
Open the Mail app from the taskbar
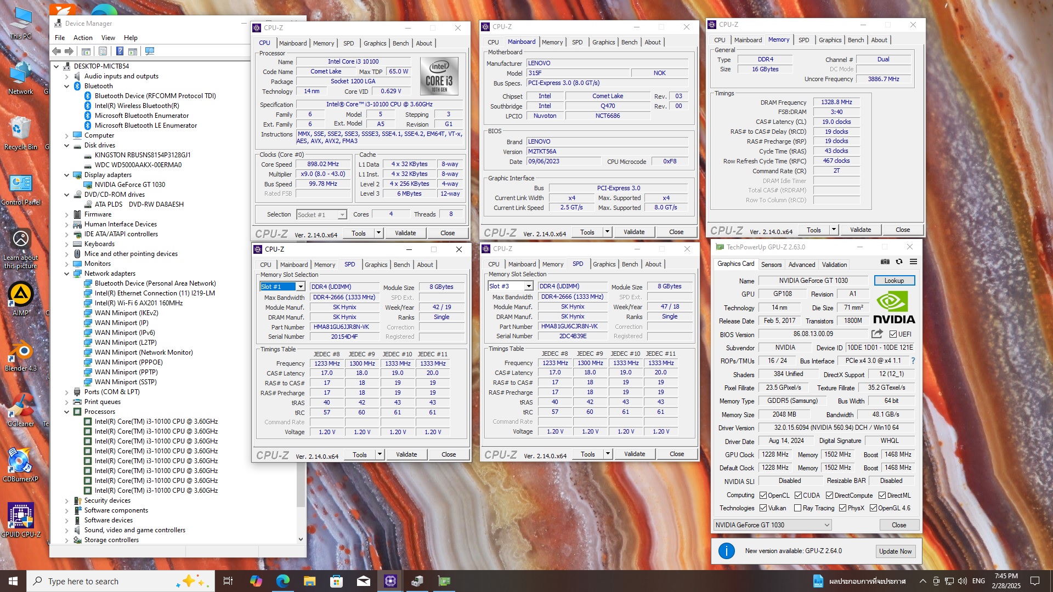363,581
